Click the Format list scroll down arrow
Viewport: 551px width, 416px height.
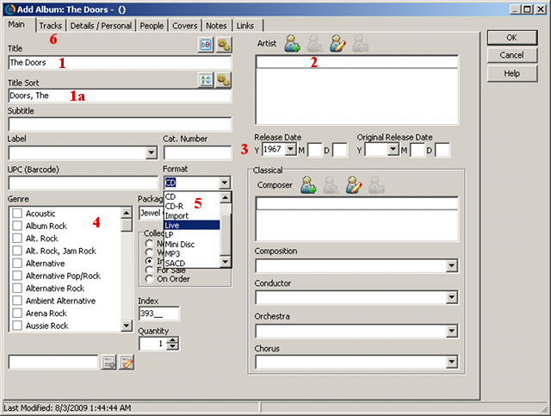tap(226, 262)
